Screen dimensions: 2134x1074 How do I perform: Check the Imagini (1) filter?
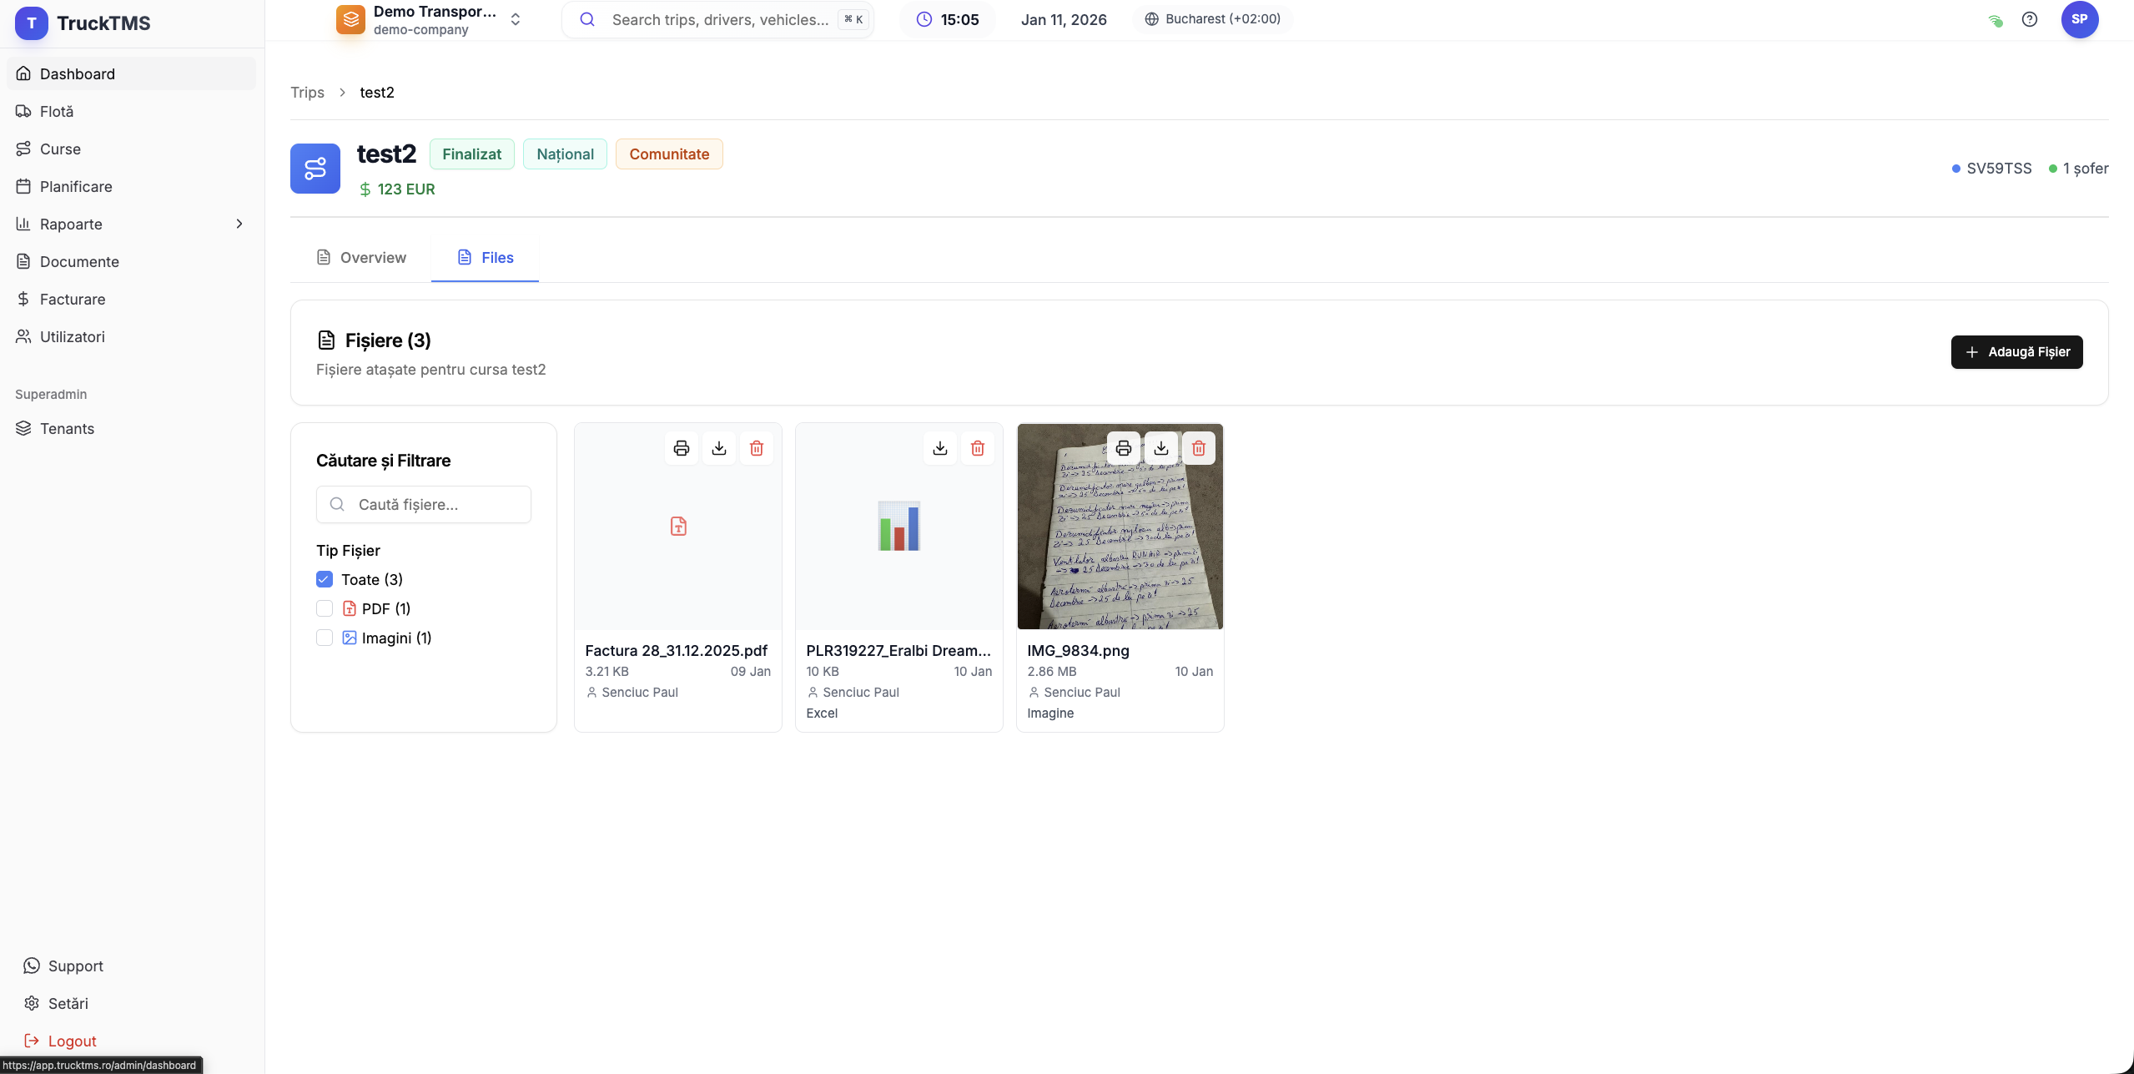tap(325, 638)
